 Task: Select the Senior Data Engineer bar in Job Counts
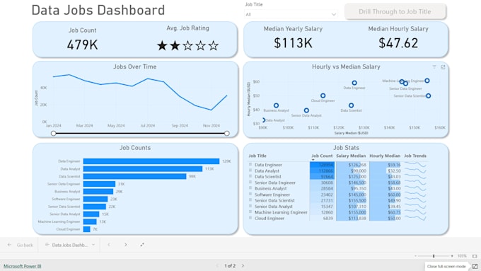tap(99, 184)
